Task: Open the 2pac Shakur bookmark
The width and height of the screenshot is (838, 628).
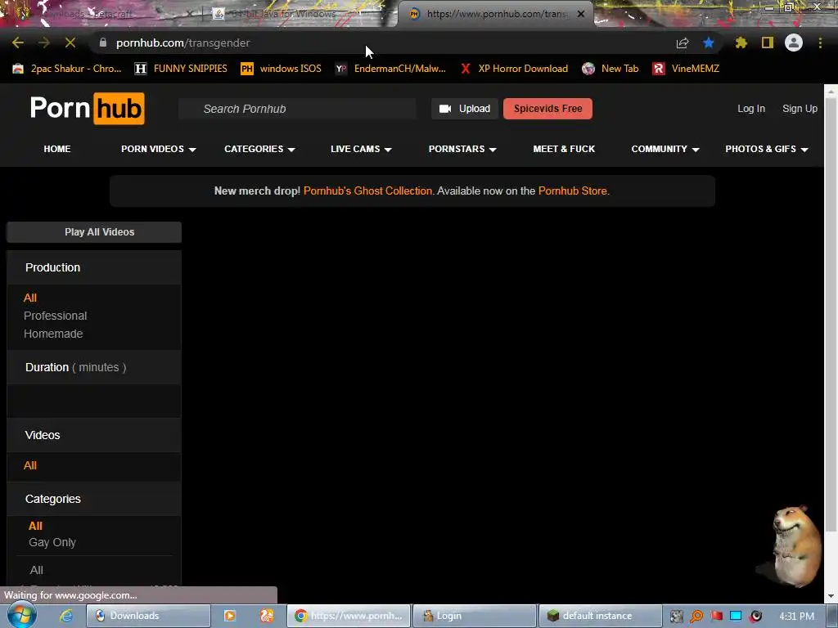Action: pyautogui.click(x=67, y=69)
